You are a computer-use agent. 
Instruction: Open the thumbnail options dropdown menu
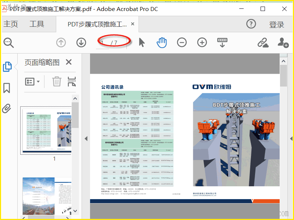click(x=32, y=82)
